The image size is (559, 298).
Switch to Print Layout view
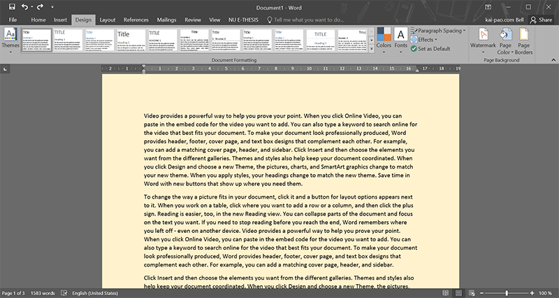tap(458, 293)
